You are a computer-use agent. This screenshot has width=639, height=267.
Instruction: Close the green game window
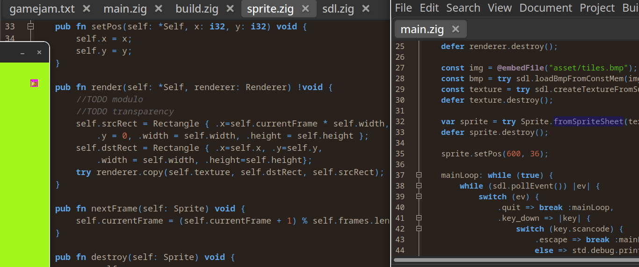[39, 53]
